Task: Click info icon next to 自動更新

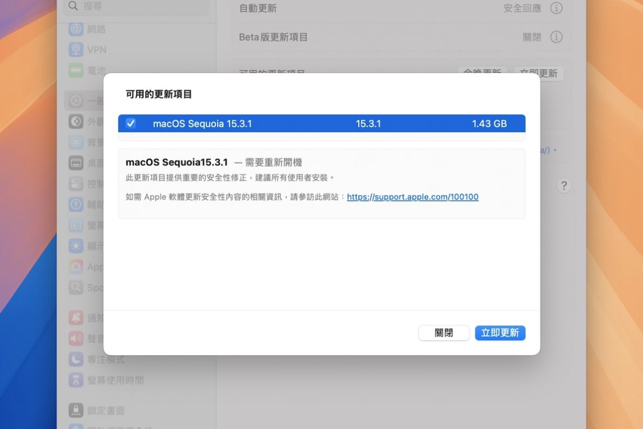Action: coord(556,9)
